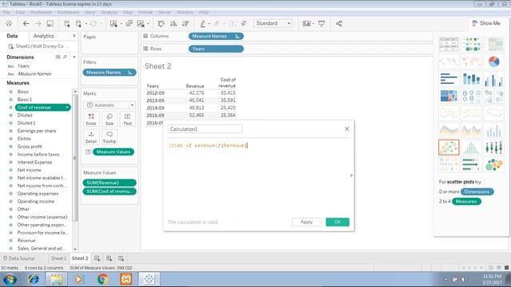This screenshot has height=287, width=511.
Task: Click the Highlight pen toolbar icon
Action: click(x=203, y=23)
